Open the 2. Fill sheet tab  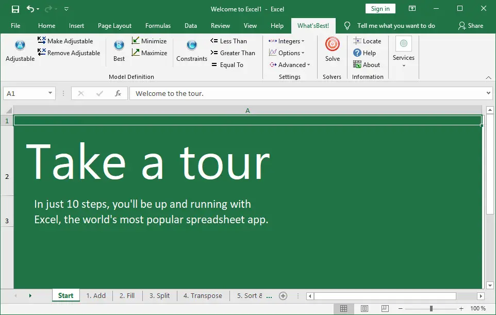[x=127, y=296]
